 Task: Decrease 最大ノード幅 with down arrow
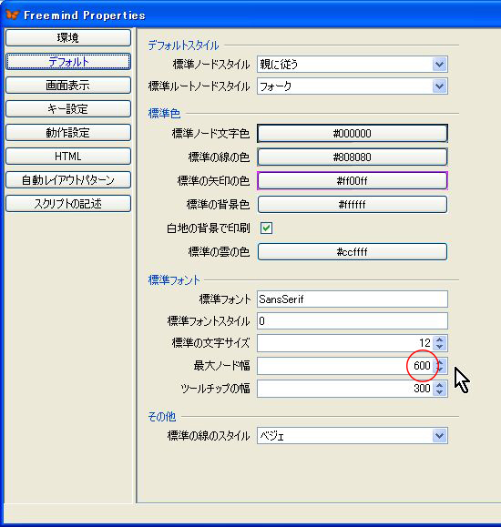click(x=440, y=370)
